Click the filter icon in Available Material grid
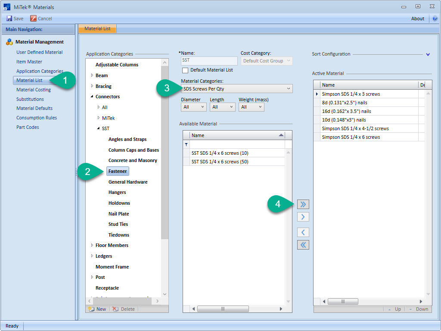 (186, 144)
